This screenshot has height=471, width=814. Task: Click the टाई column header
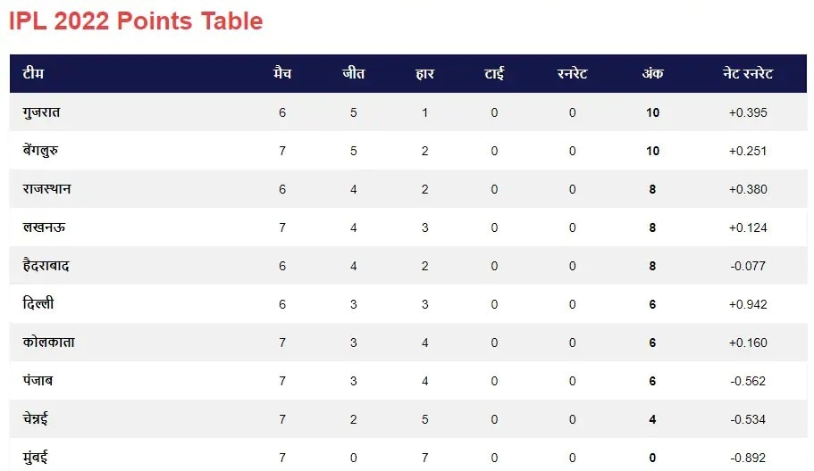coord(494,74)
